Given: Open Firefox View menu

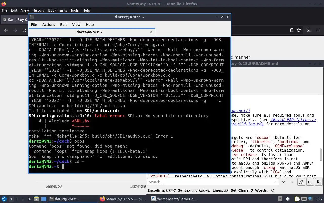Looking at the screenshot, I should (25, 10).
